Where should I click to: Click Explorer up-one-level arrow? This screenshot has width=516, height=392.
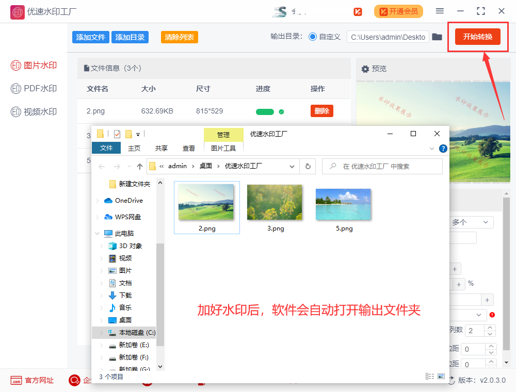pyautogui.click(x=140, y=167)
